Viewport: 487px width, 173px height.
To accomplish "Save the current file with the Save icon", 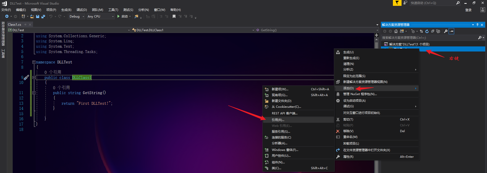I will click(38, 16).
